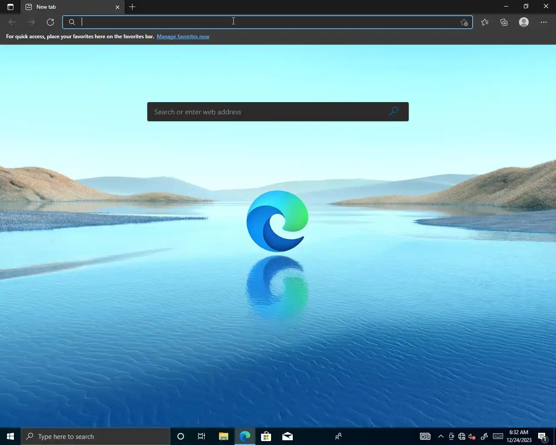Open muted volume speaker tray icon
Image resolution: width=556 pixels, height=445 pixels.
click(x=472, y=436)
